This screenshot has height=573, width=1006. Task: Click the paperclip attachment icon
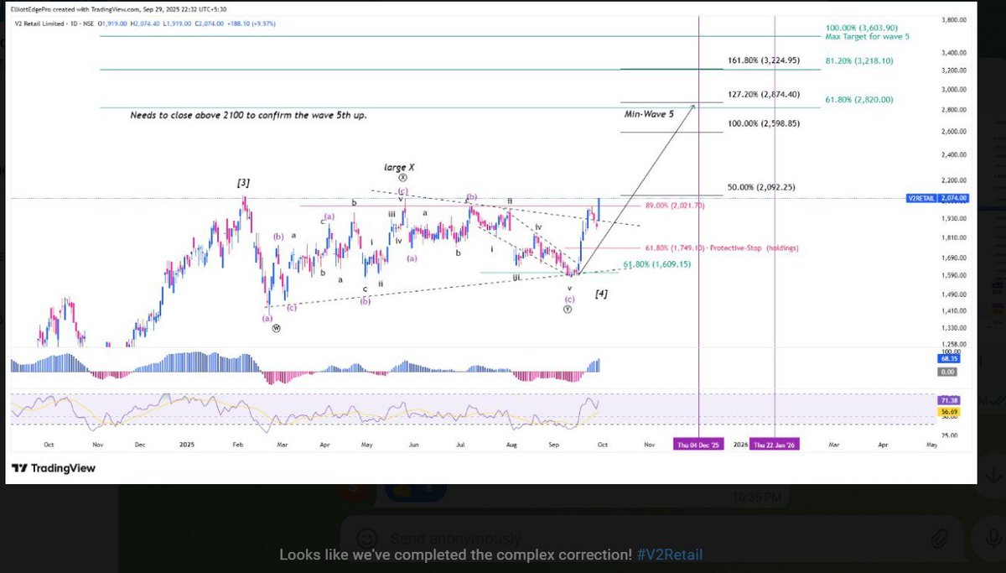(940, 537)
